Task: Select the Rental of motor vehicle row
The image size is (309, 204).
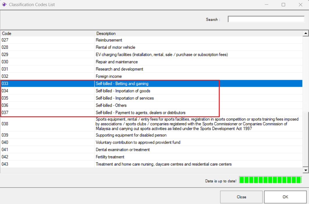Action: (115, 47)
